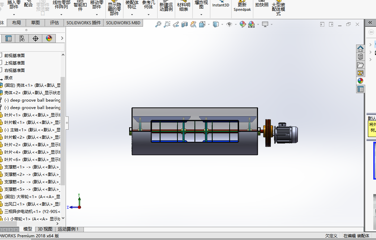Open the SOLIDWORKS 插件 tab
Screen dimensions: 376x240
pyautogui.click(x=84, y=23)
